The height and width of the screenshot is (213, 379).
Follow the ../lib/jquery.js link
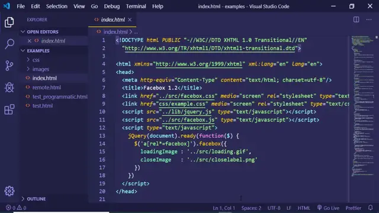pos(187,112)
